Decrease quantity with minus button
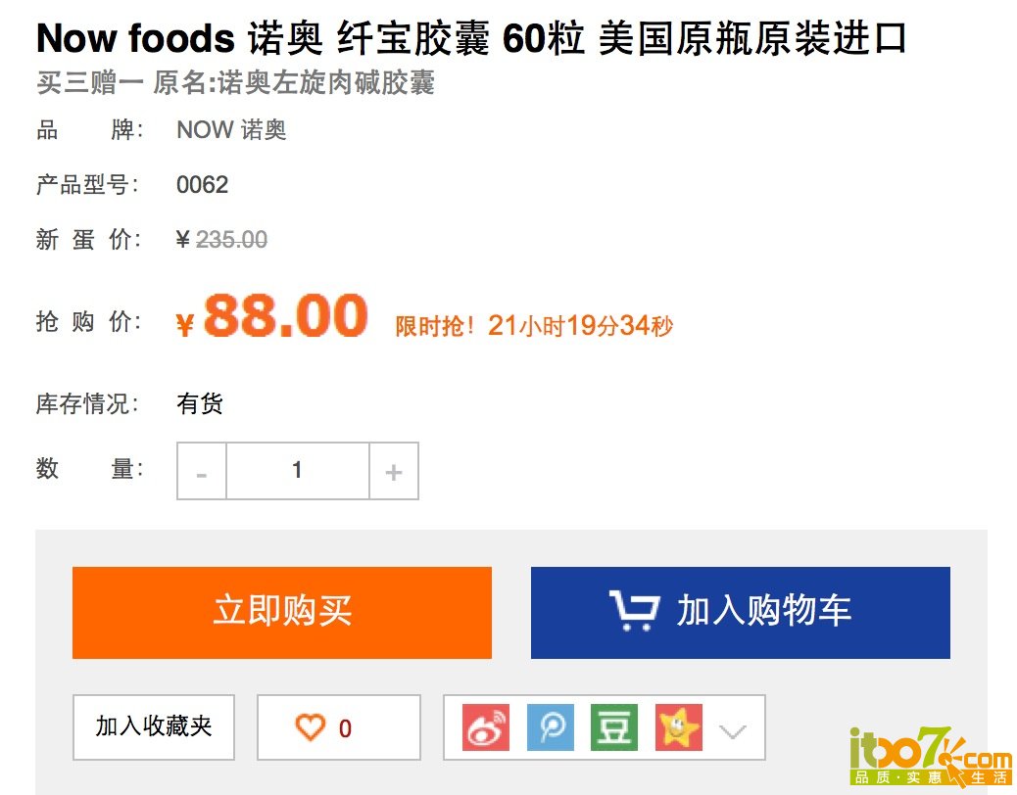Image resolution: width=1017 pixels, height=795 pixels. (202, 471)
